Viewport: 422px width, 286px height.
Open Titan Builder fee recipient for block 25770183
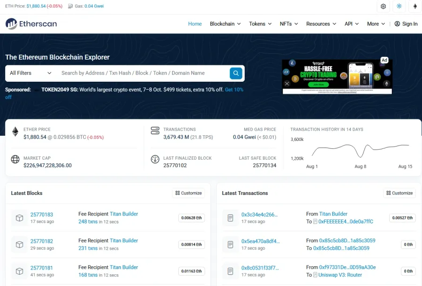[124, 214]
